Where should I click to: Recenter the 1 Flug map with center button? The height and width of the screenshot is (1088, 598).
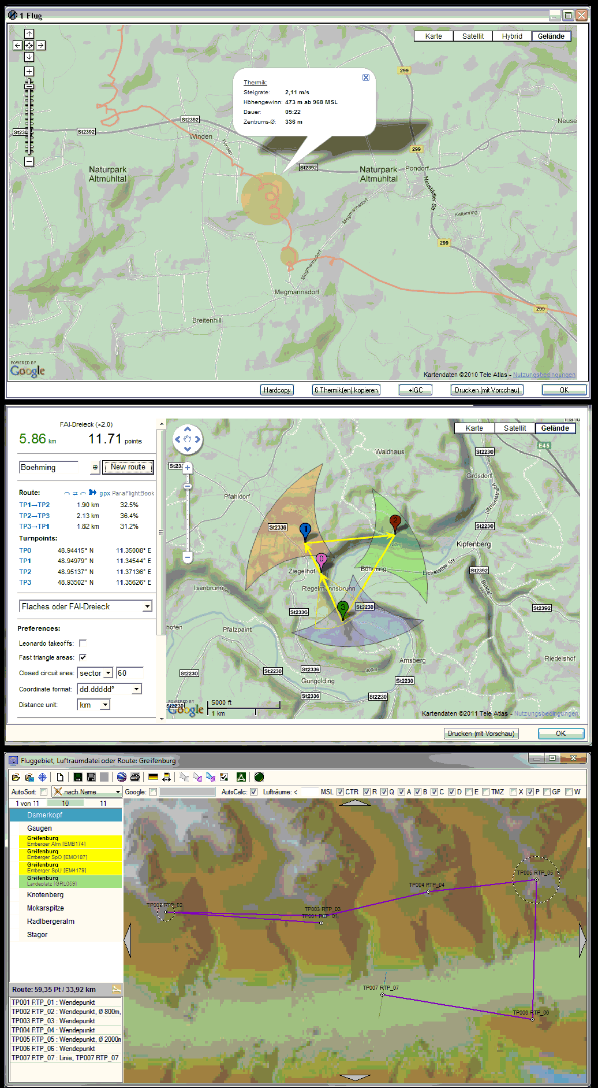tap(29, 45)
